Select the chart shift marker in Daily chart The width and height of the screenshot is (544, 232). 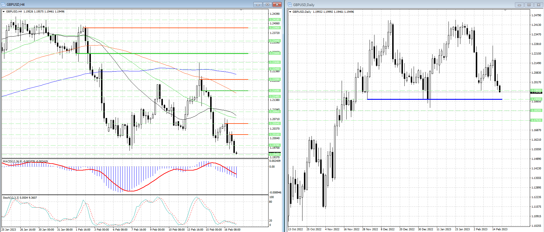505,10
